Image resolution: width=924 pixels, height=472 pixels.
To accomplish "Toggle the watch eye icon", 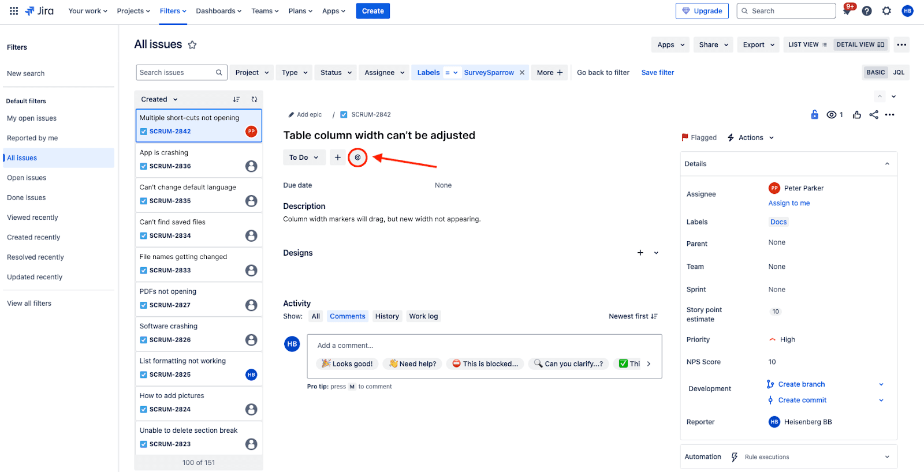I will pyautogui.click(x=832, y=115).
